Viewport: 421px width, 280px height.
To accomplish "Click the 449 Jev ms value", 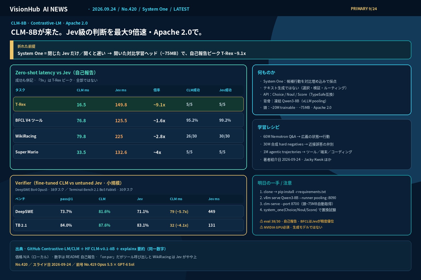I will (x=212, y=212).
